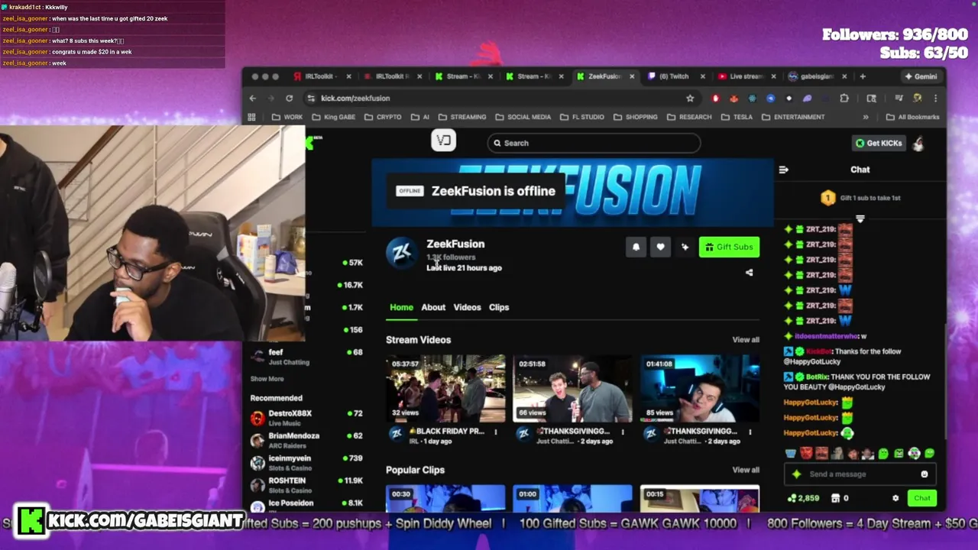Open the emoji picker in chat
Viewport: 978px width, 550px height.
[925, 474]
